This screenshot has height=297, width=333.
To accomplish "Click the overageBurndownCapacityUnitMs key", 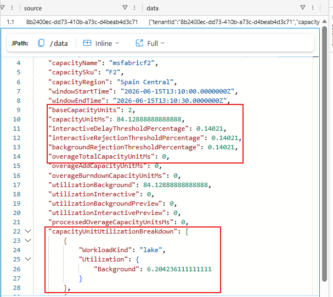I will pos(107,176).
